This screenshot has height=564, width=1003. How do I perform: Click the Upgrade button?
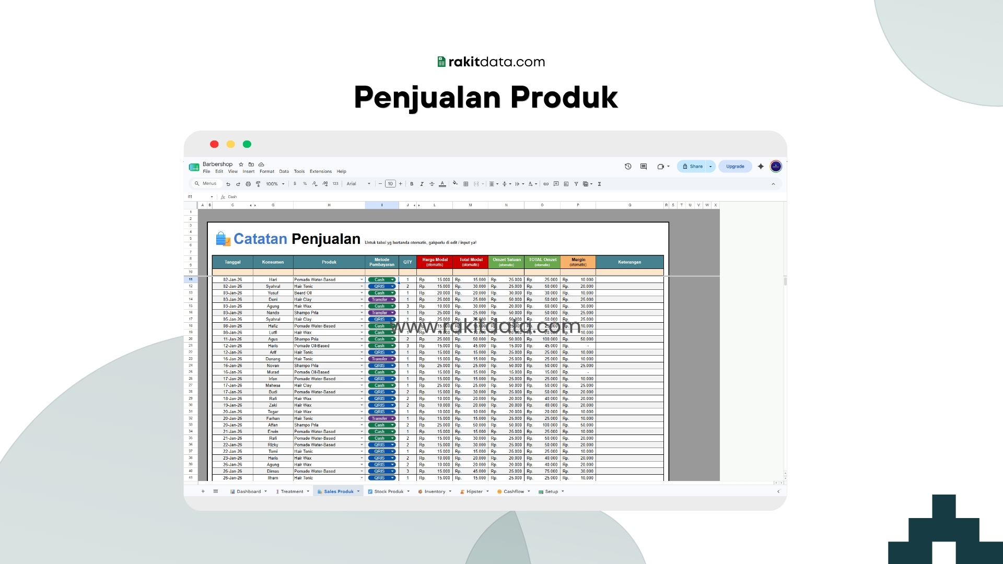point(735,167)
